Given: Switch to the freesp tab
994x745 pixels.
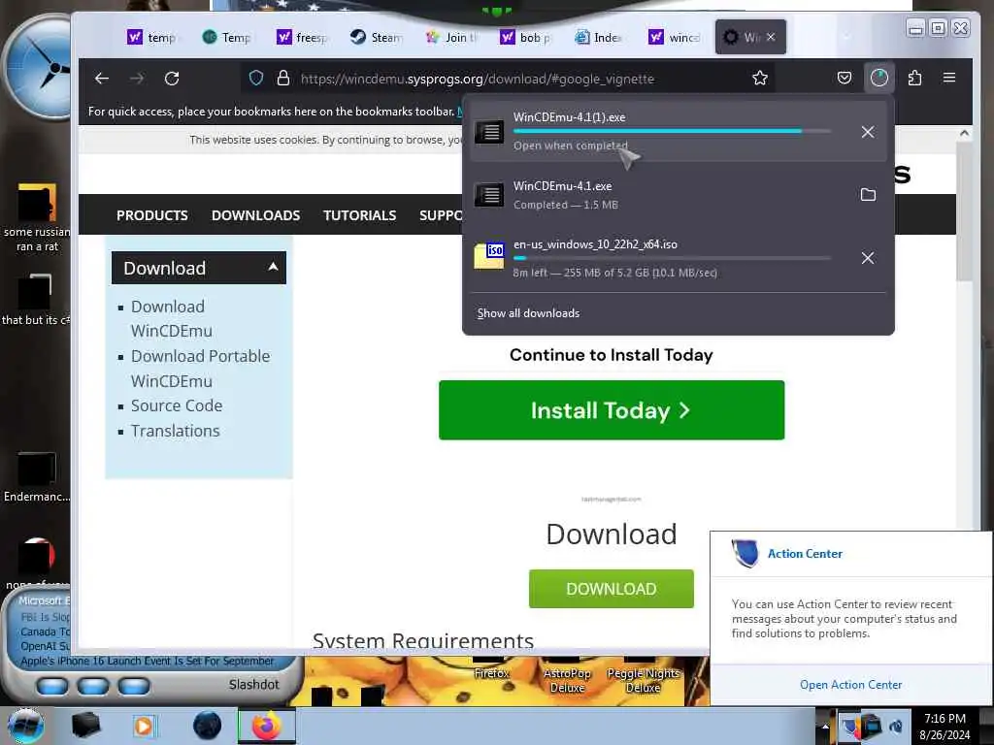Looking at the screenshot, I should (x=303, y=38).
